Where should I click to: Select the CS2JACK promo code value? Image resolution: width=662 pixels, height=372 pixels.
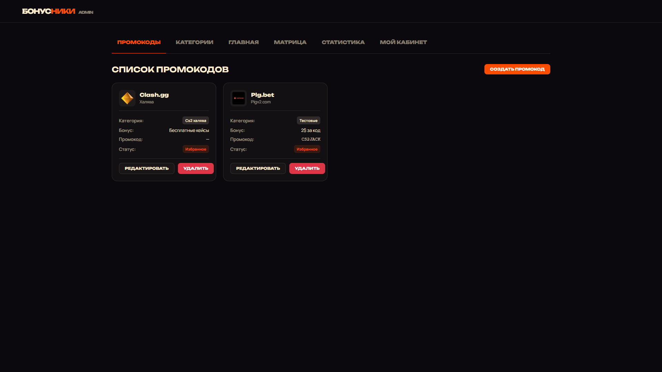(x=311, y=139)
